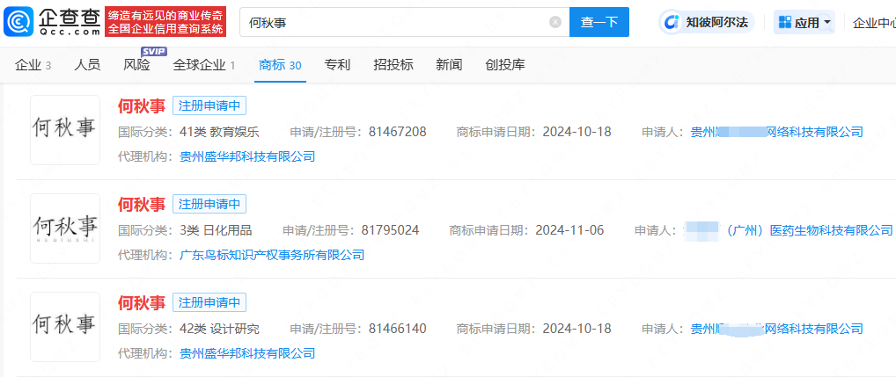Screen dimensions: 896x377
Task: Open the 知彼阿尔法 AI assistant
Action: 707,22
